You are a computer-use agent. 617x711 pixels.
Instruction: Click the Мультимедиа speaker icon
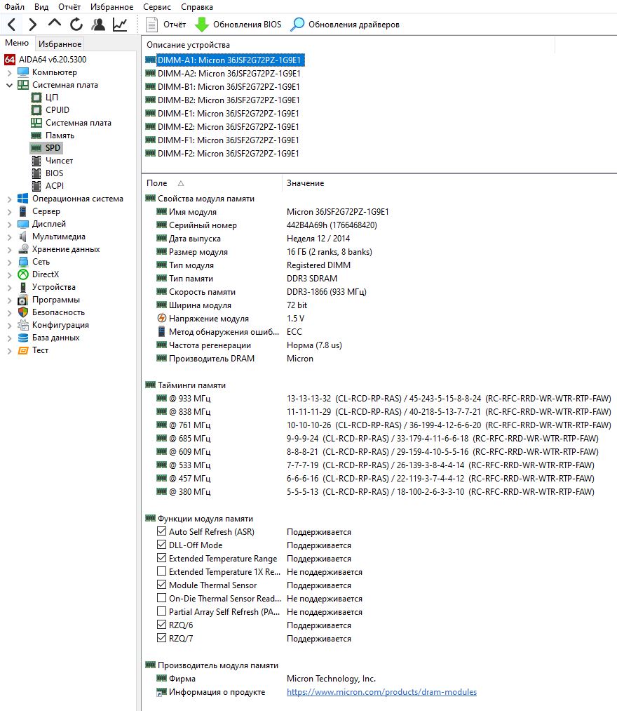23,237
